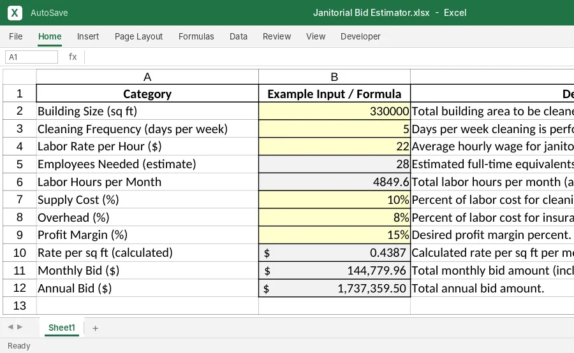Click the fx insert function icon

tap(73, 57)
